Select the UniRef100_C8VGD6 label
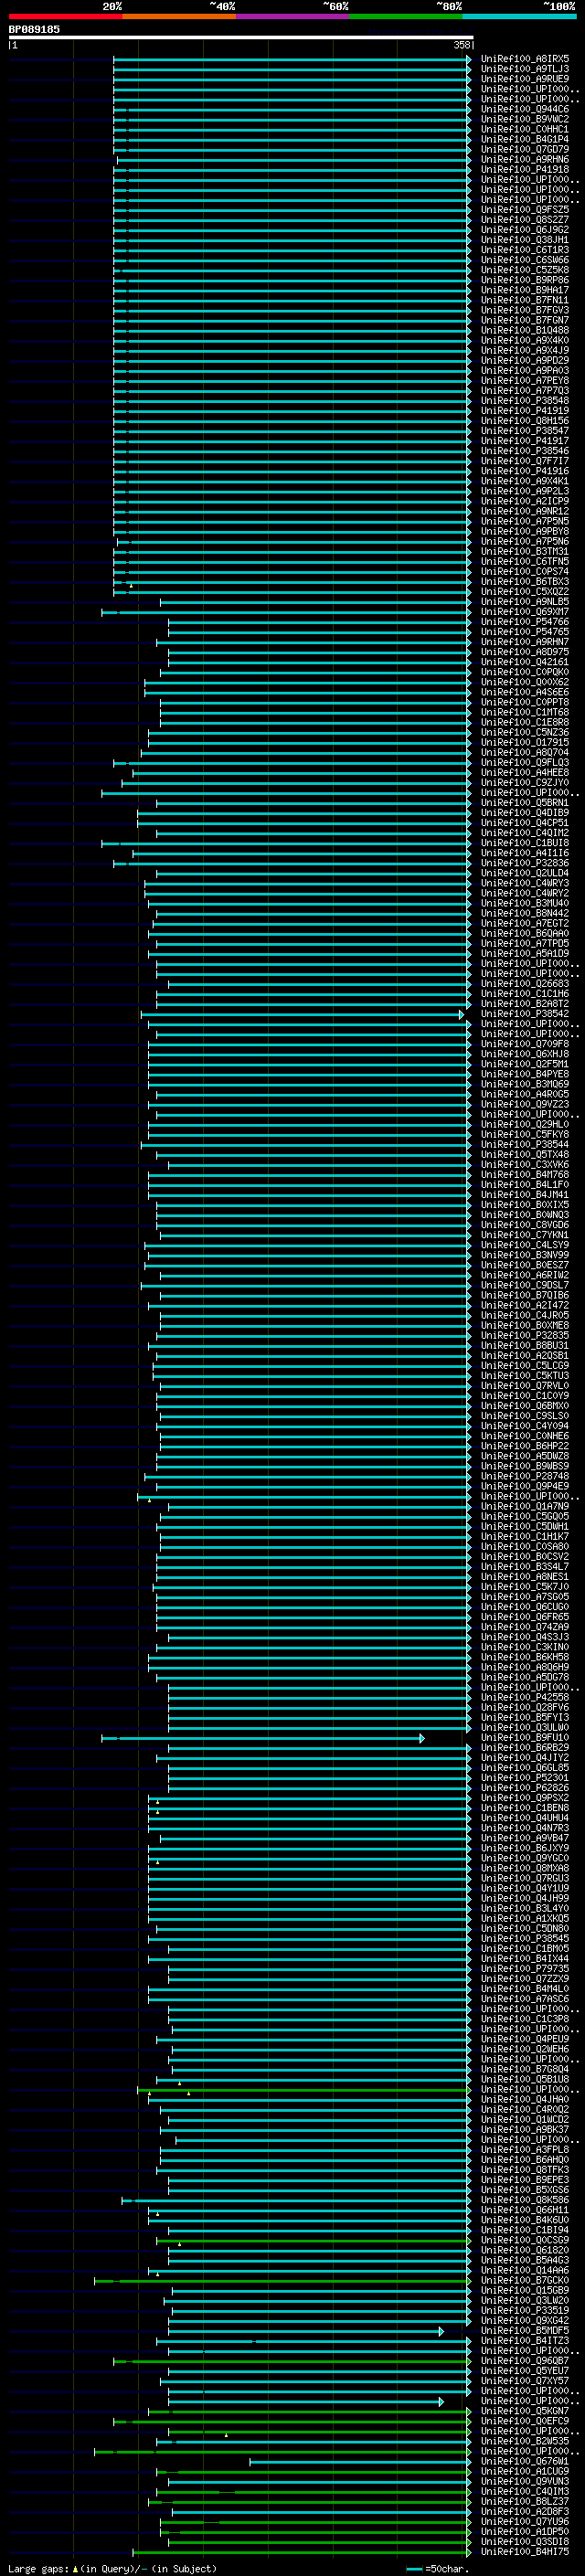Viewport: 585px width, 2576px height. (x=524, y=1224)
